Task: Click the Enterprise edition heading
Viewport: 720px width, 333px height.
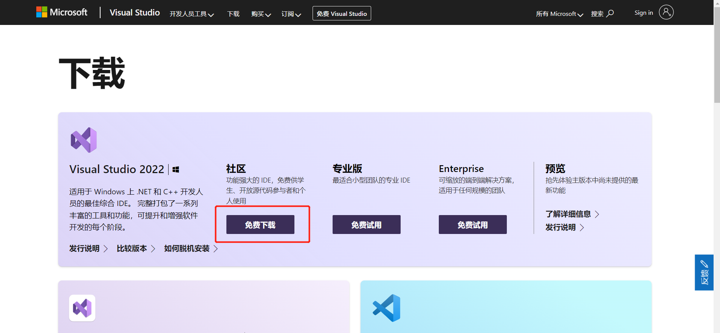Action: 461,169
